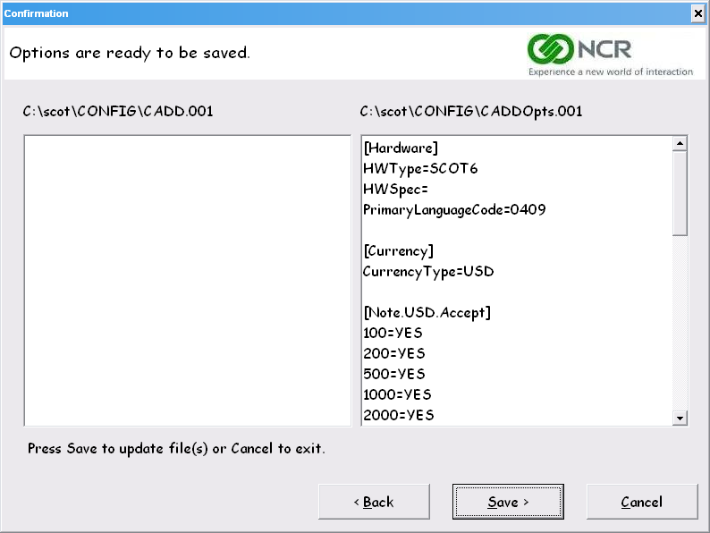Click the scrollbar up arrow
Screen dimensions: 710x533
(680, 144)
